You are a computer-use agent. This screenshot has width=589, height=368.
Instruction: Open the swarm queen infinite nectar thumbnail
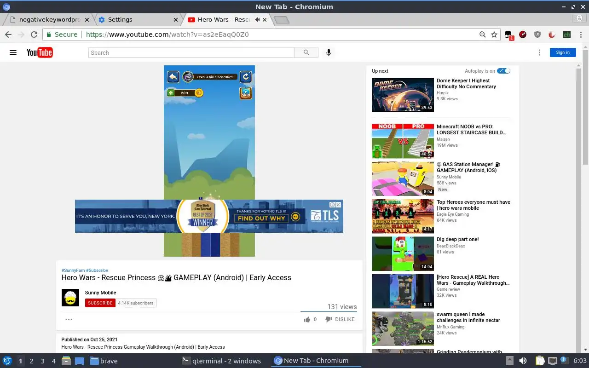tap(403, 329)
